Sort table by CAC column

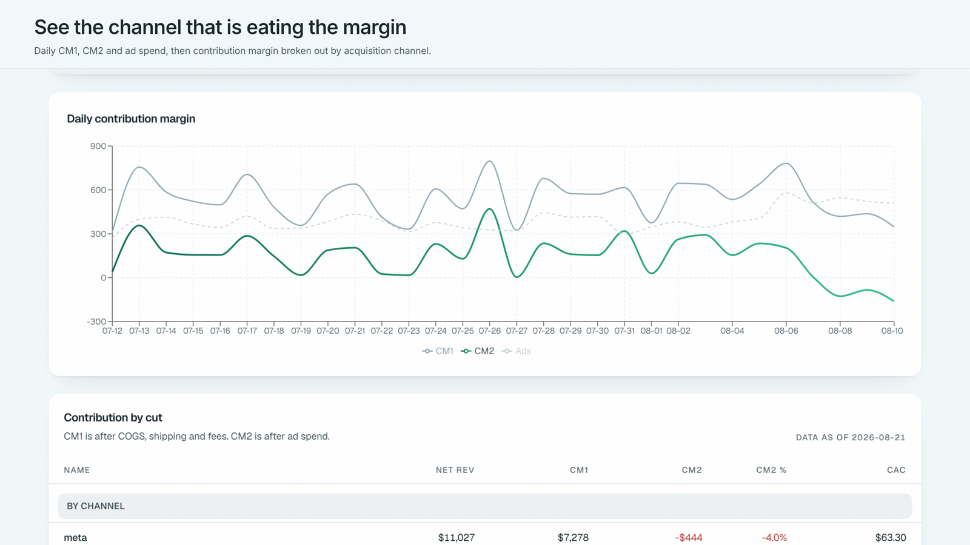tap(896, 470)
